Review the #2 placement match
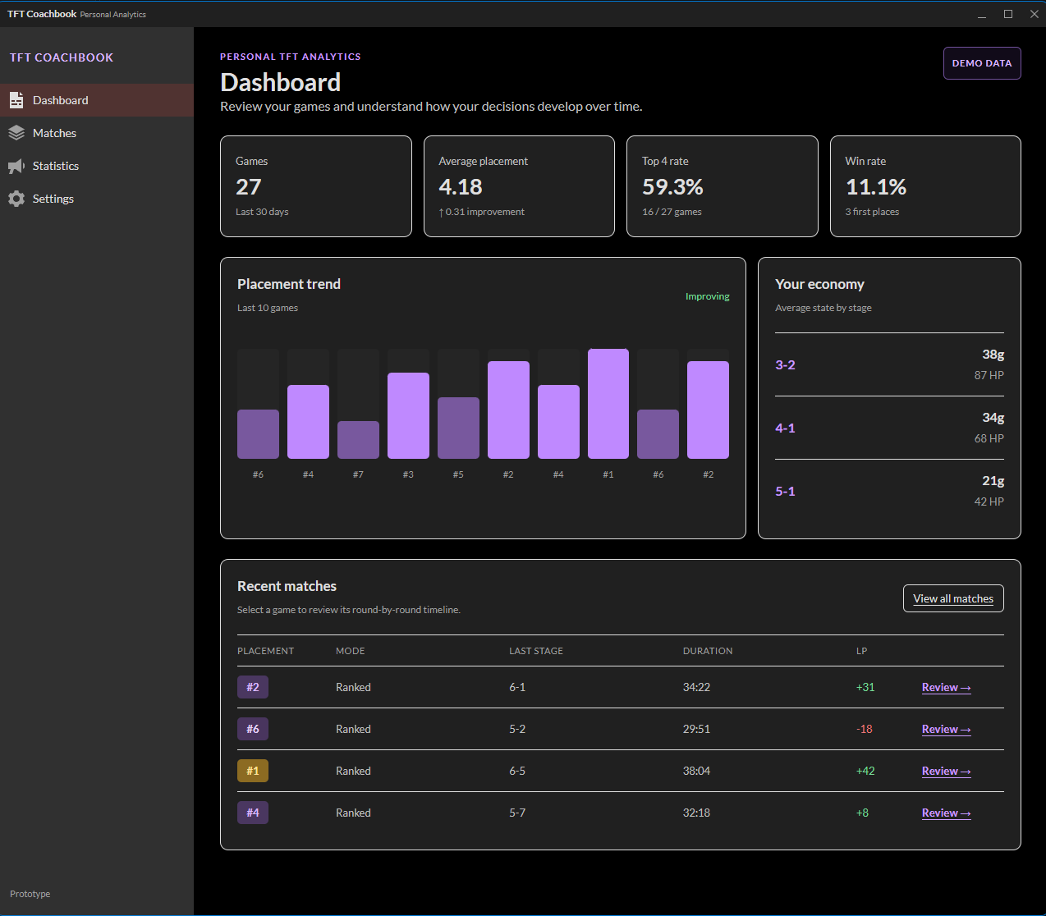The image size is (1046, 916). 946,688
